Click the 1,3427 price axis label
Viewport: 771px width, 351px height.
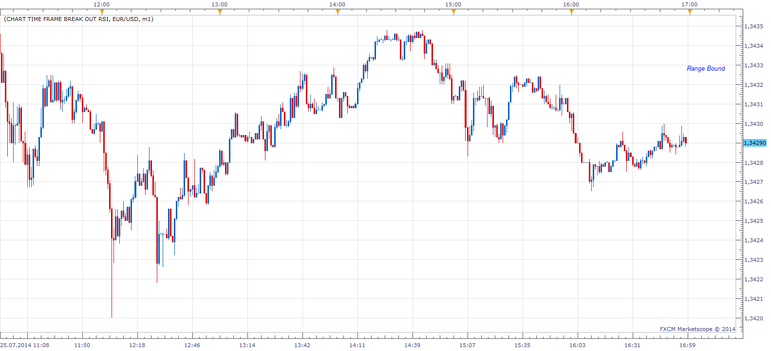coord(754,182)
